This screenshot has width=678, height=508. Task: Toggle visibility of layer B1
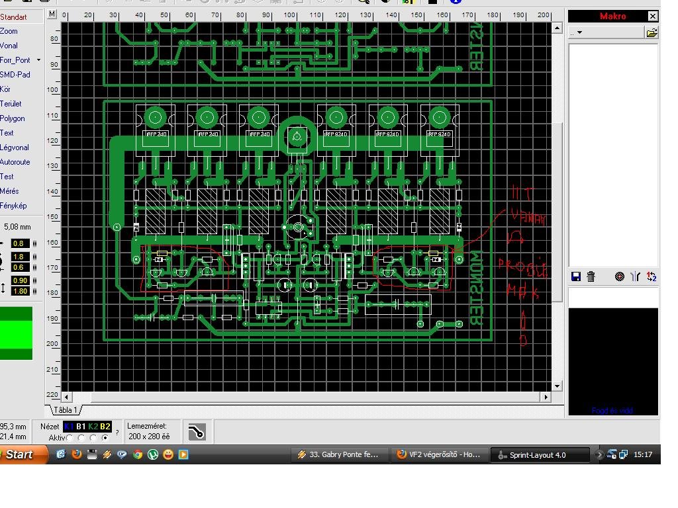[x=81, y=427]
